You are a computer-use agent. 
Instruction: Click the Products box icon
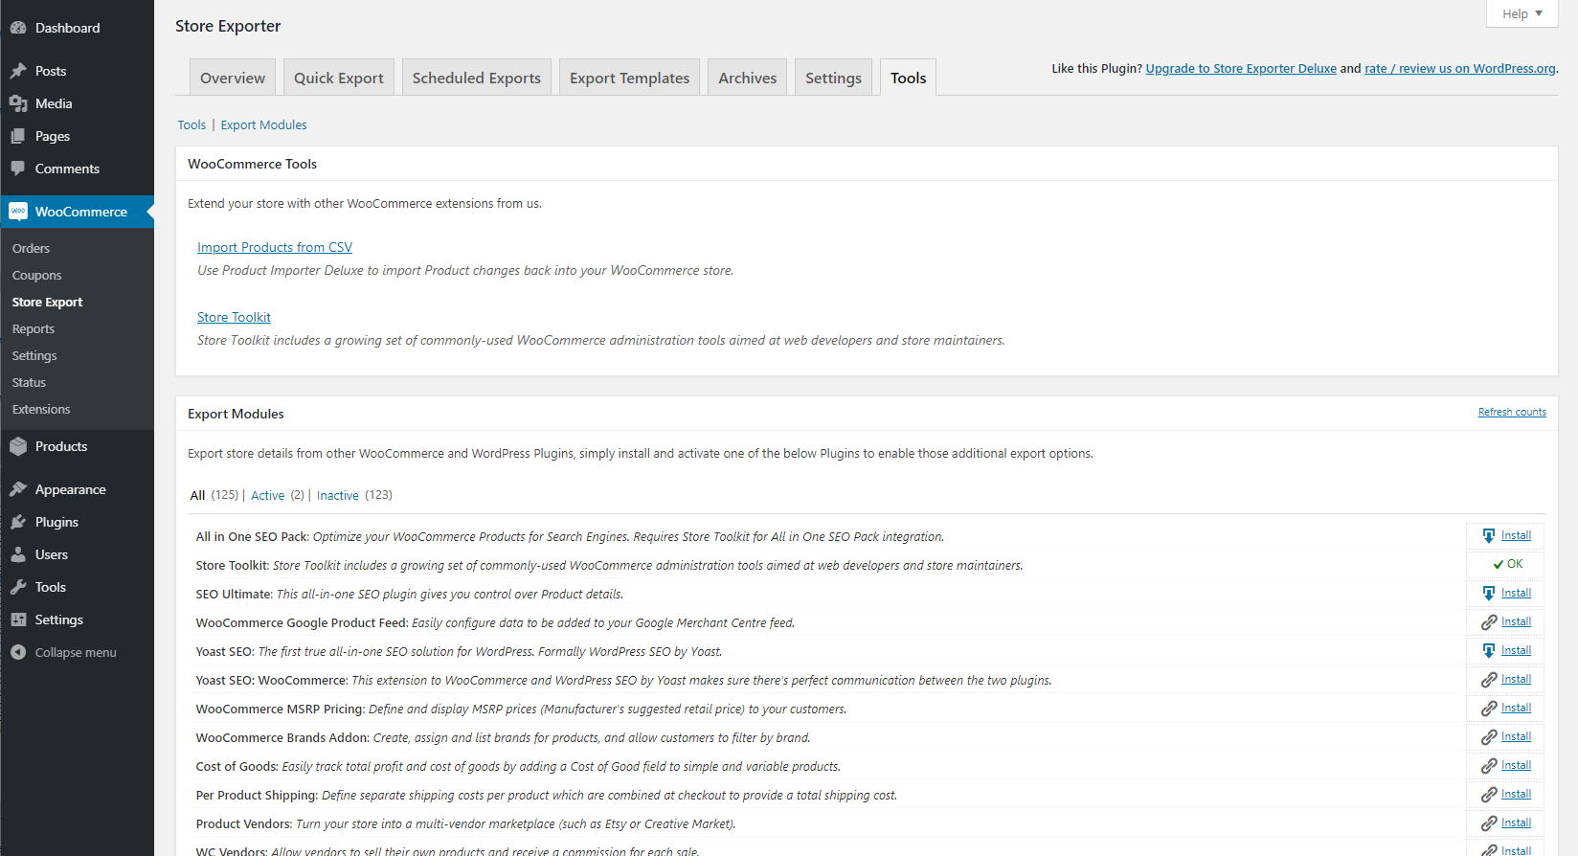pyautogui.click(x=18, y=446)
